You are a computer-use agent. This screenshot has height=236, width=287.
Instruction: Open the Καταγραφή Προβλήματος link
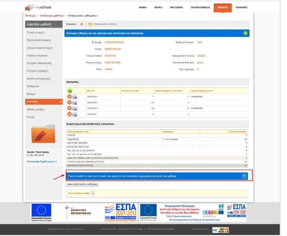point(42,161)
